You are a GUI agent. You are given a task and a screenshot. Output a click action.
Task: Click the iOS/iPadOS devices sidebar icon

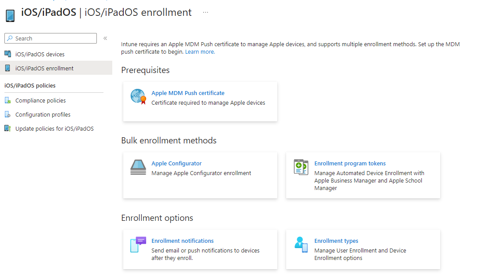[x=7, y=54]
